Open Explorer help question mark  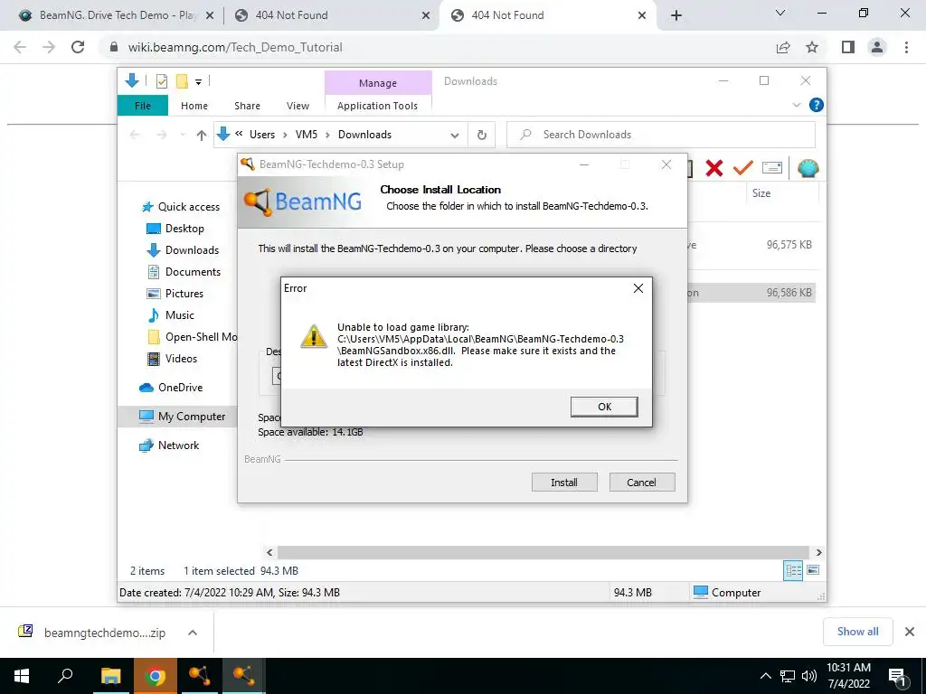tap(817, 105)
